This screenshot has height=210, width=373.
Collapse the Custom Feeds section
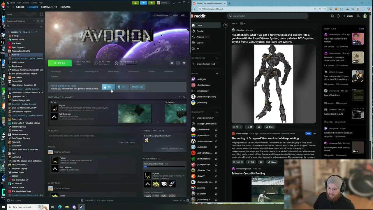tap(217, 58)
